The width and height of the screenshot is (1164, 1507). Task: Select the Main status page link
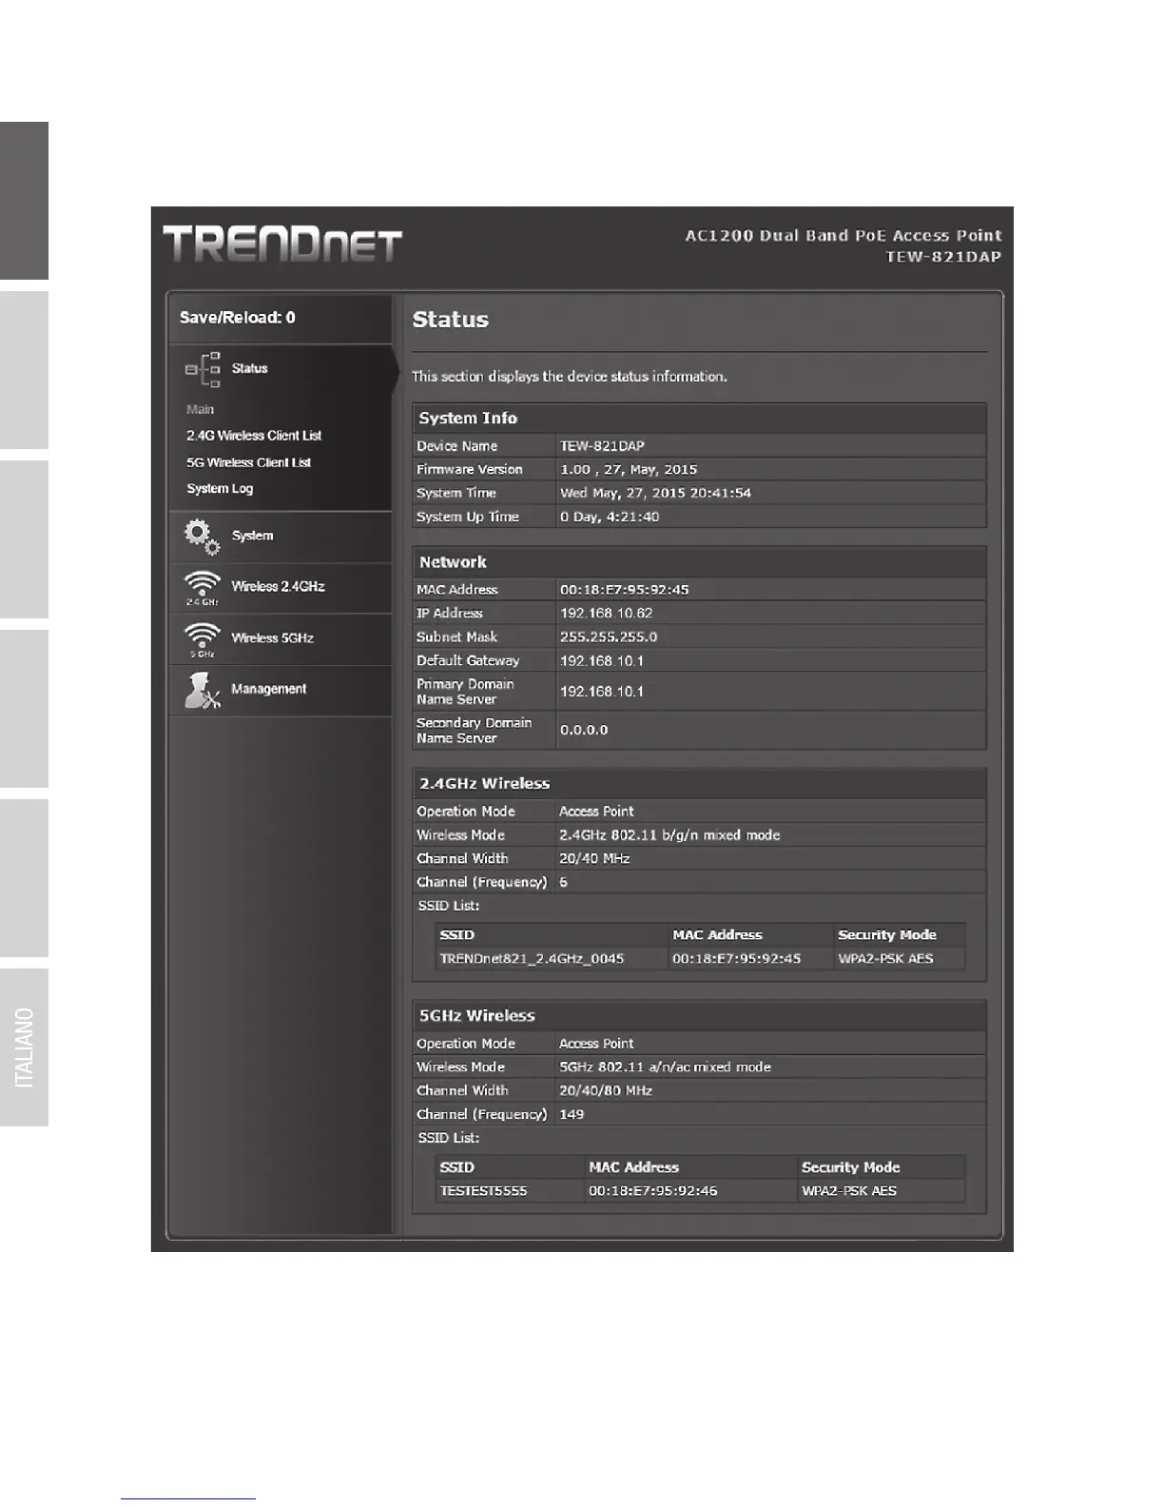tap(200, 409)
